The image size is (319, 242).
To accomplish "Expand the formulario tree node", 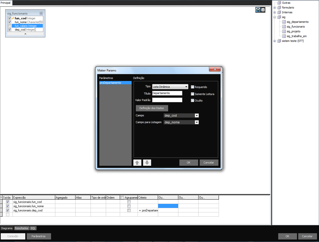I will [274, 8].
